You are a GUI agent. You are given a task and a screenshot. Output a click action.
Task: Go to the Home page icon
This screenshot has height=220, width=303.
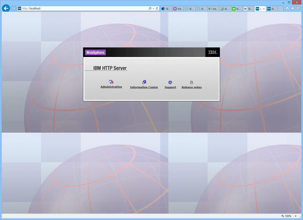(287, 8)
